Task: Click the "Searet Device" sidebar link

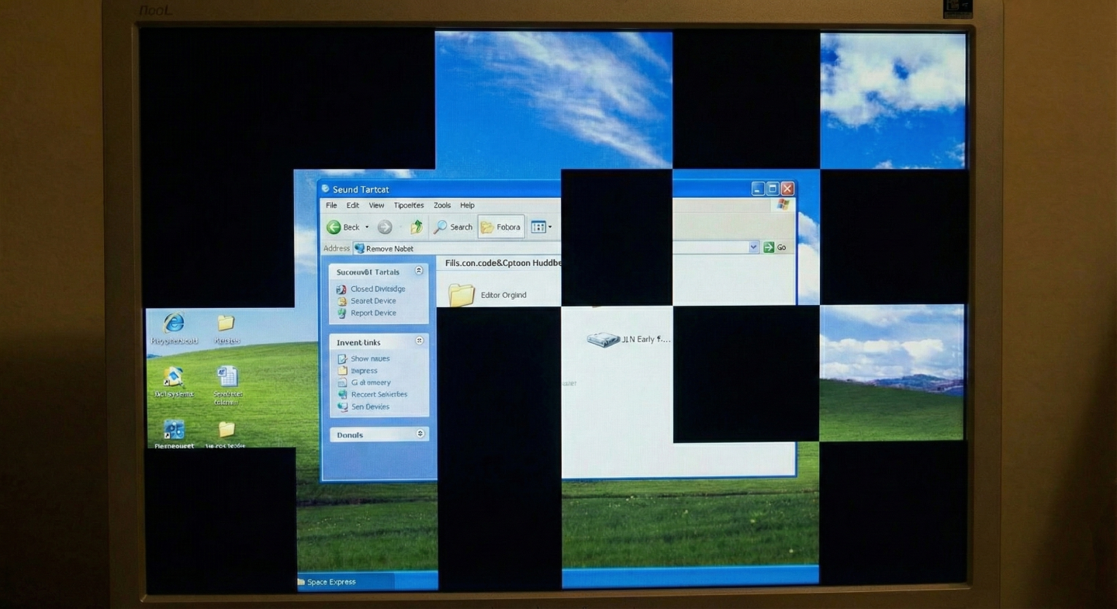Action: [x=372, y=300]
